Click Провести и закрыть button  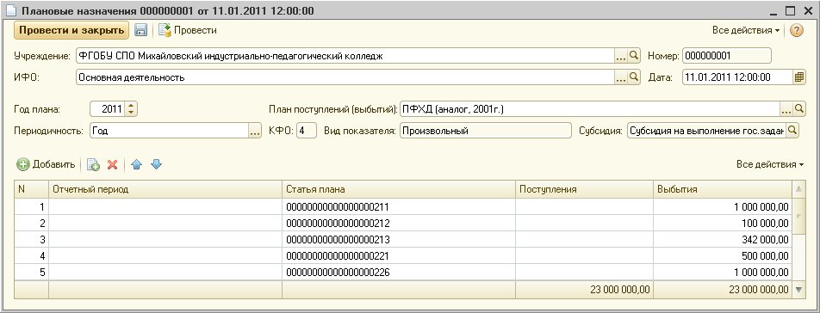tap(71, 30)
